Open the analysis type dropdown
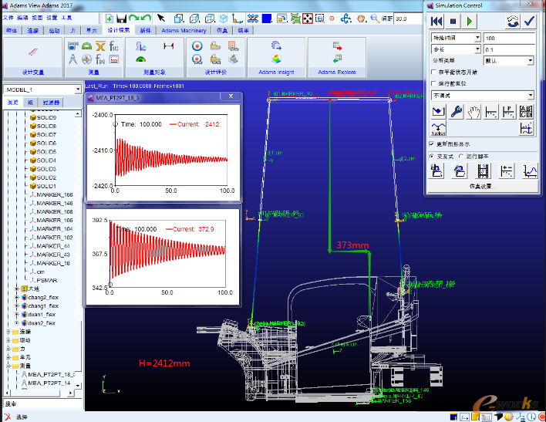Viewport: 546px width, 422px height. click(530, 61)
